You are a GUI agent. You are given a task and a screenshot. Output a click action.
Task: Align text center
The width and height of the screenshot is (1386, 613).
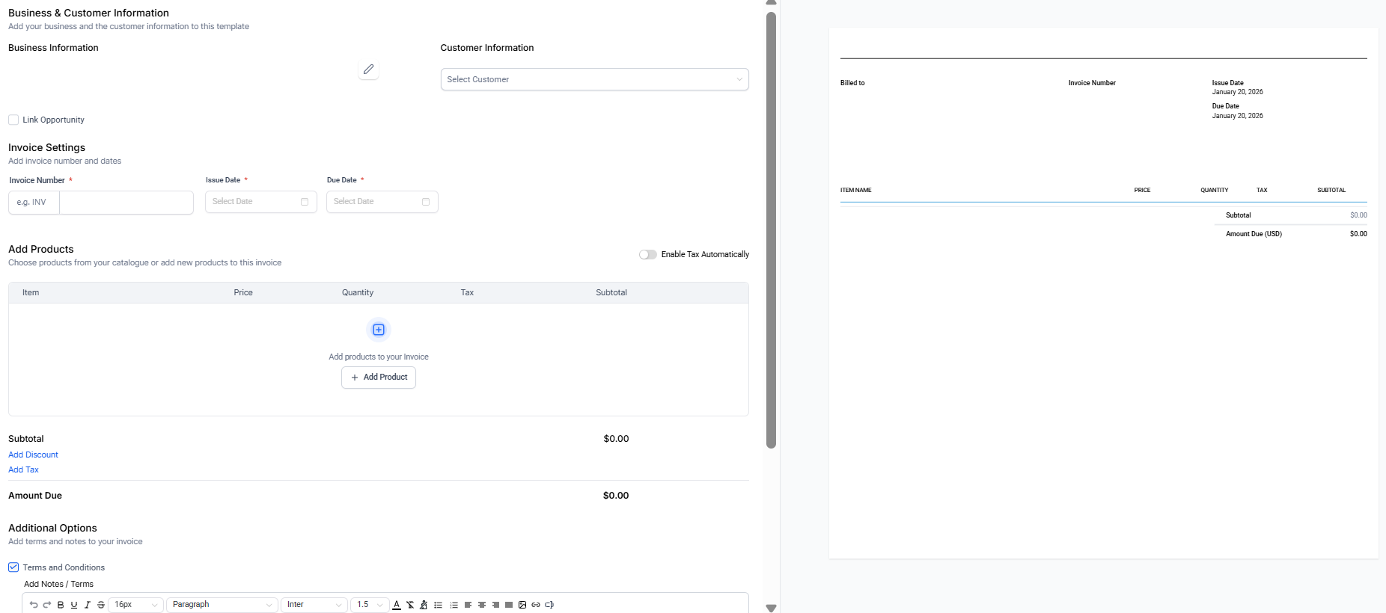[482, 605]
